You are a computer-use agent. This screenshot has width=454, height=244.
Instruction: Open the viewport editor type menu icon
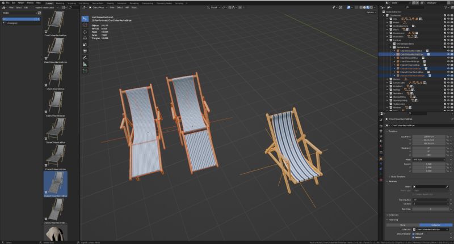tap(84, 7)
